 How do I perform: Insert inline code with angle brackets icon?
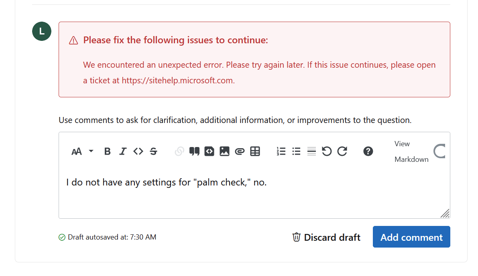tap(138, 151)
